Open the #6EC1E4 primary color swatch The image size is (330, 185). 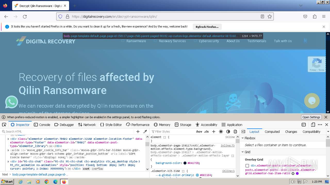tap(197, 175)
